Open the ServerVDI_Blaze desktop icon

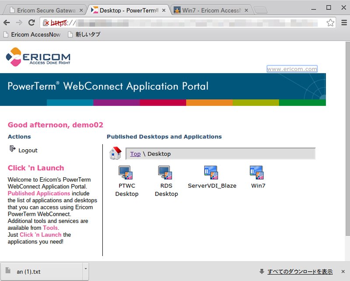pyautogui.click(x=211, y=172)
